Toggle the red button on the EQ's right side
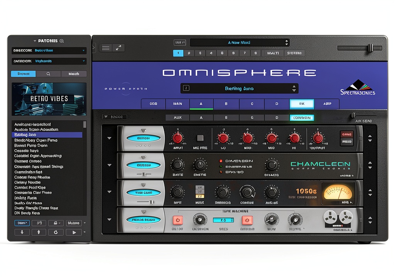This screenshot has width=395, height=277. (x=347, y=134)
